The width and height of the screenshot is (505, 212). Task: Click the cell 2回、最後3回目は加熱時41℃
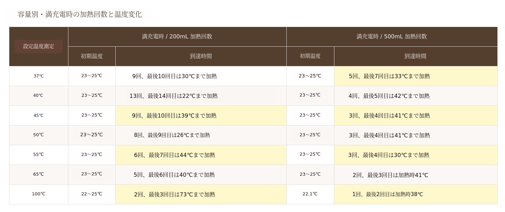pos(390,175)
